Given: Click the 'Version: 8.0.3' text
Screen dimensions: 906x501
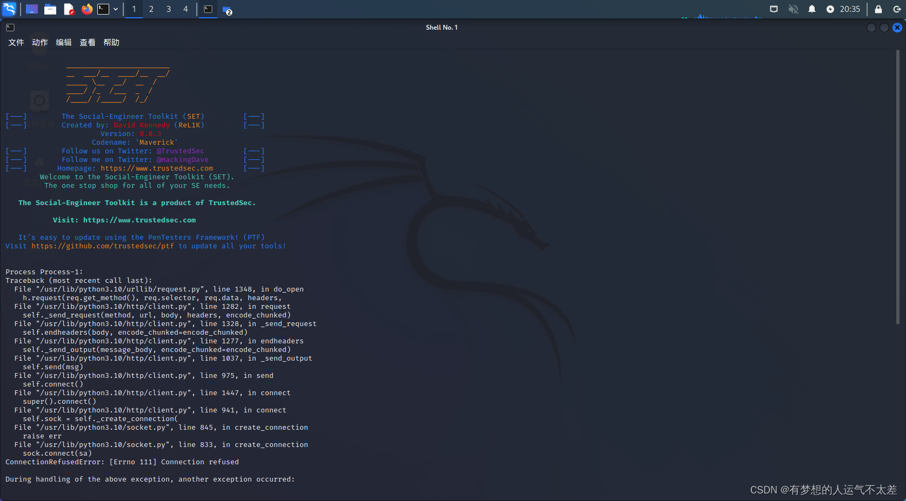Looking at the screenshot, I should tap(131, 134).
